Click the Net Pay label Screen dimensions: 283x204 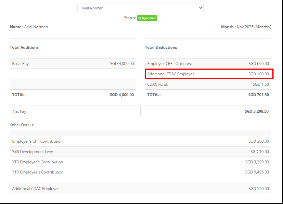(19, 111)
